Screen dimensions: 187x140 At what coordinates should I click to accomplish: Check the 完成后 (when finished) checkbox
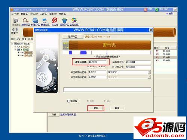pos(68,101)
